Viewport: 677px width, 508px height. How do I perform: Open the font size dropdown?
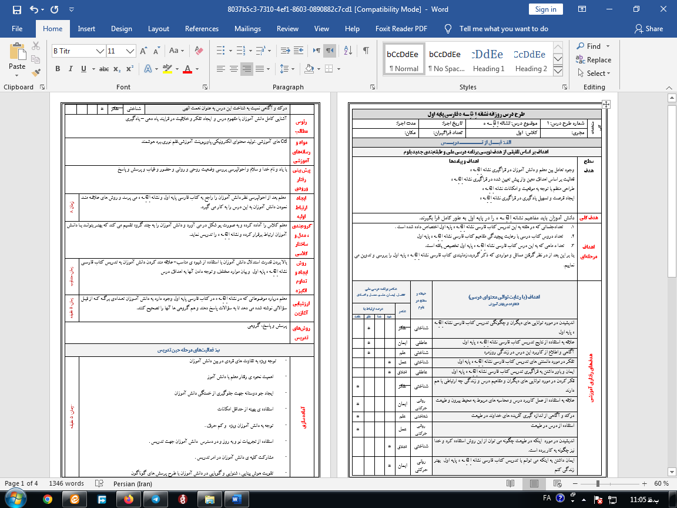tap(130, 51)
